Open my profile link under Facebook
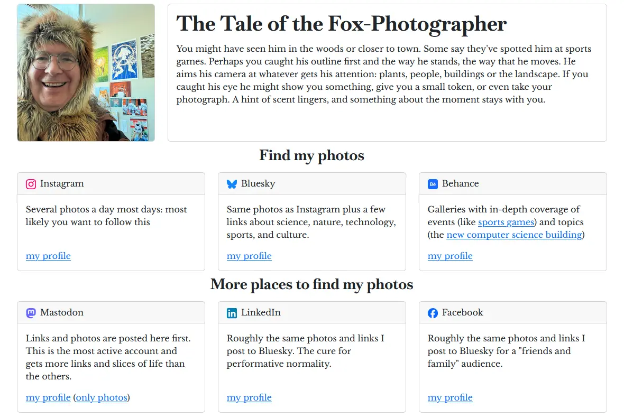The image size is (624, 418). (x=450, y=397)
